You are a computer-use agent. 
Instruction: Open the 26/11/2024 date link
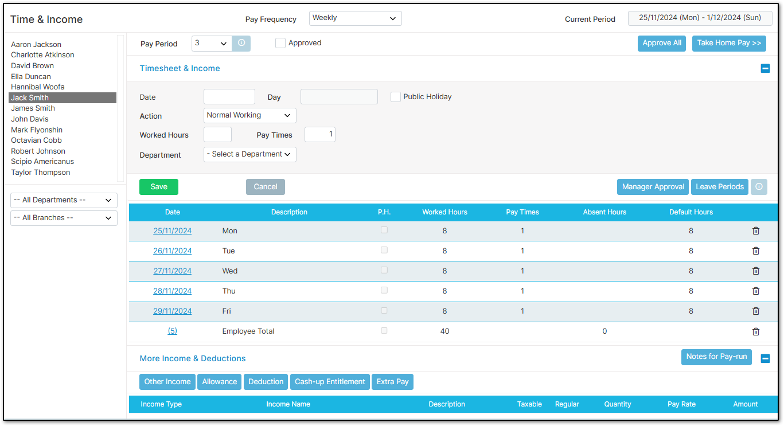(173, 251)
